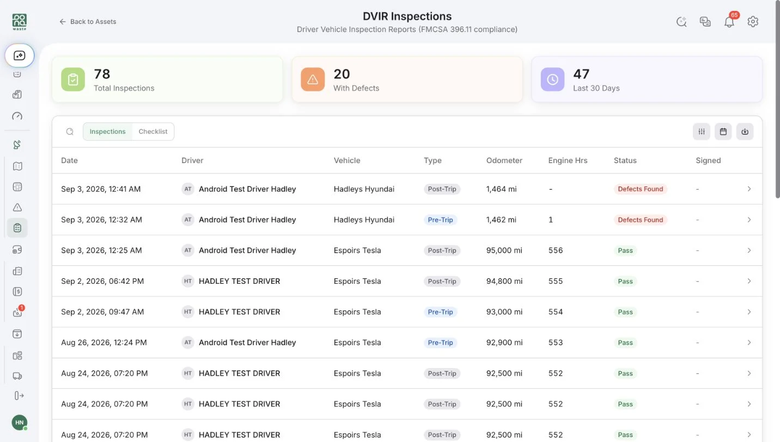Expand the Sep 3, 12:41 AM row chevron

tap(749, 189)
